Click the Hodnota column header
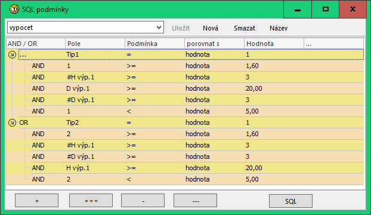 click(274, 44)
